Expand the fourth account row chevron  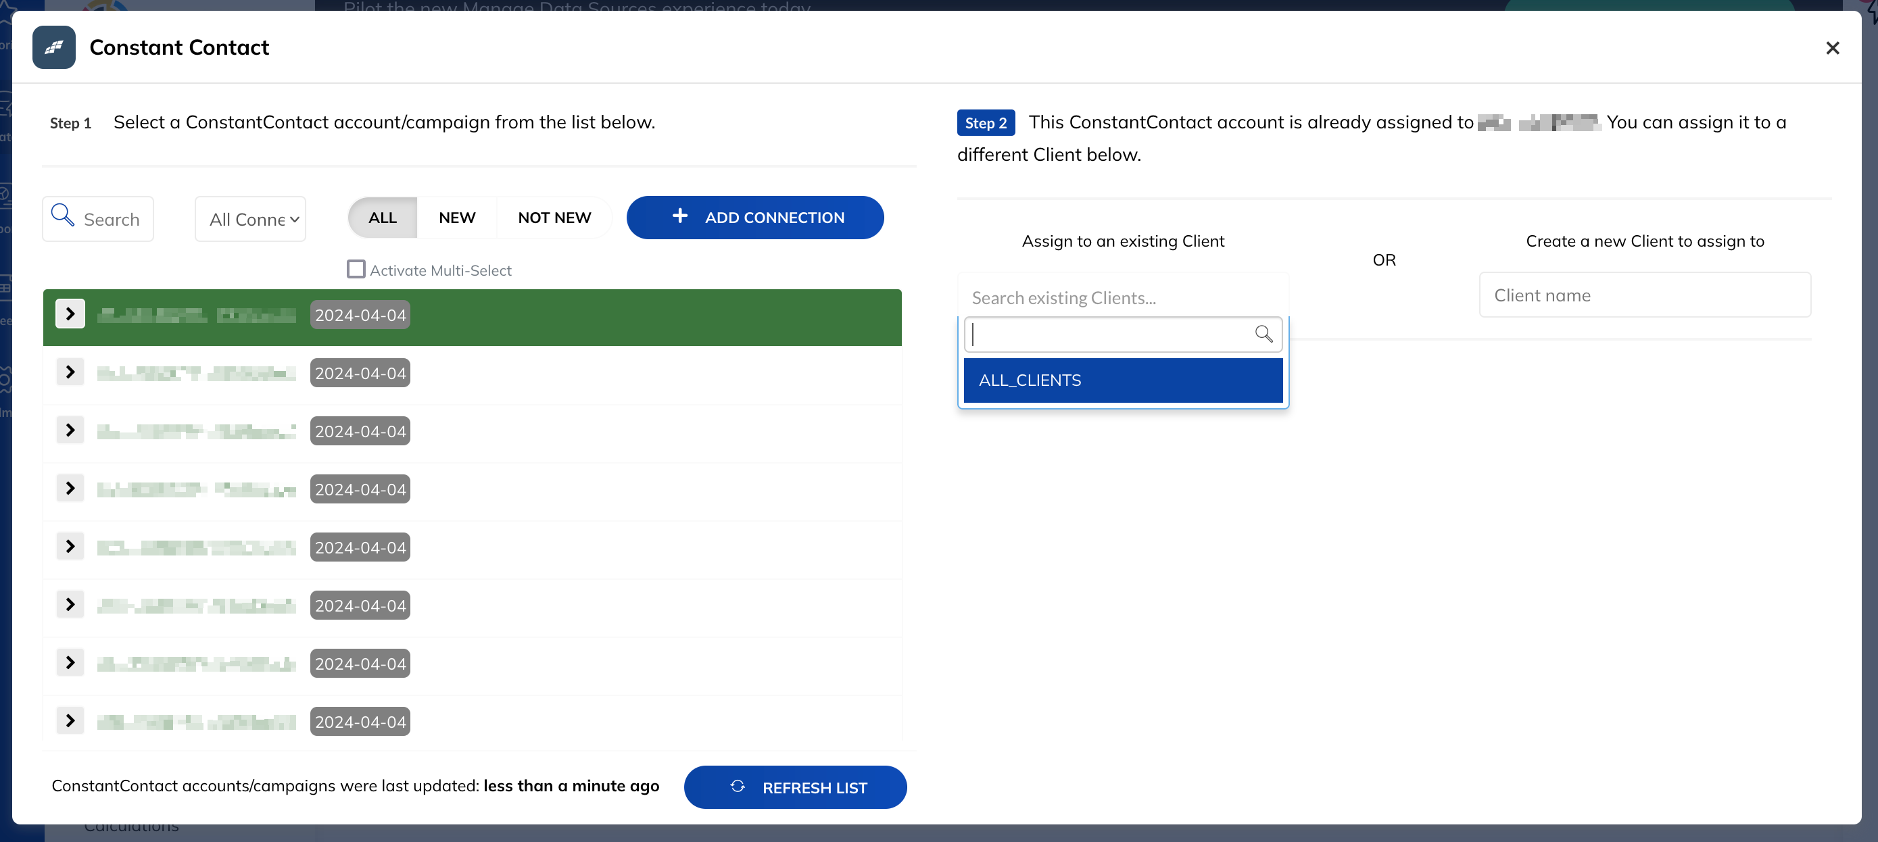(70, 489)
